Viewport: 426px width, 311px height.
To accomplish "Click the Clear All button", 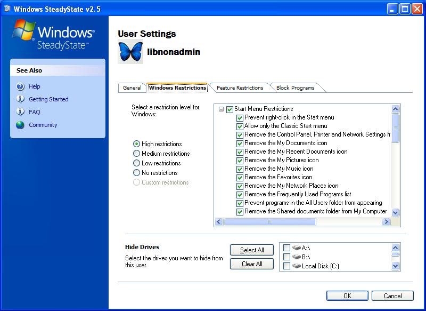I will coord(252,264).
